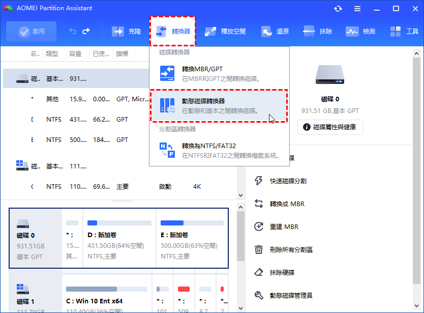Open the 轉換器 converter menu

[x=173, y=32]
